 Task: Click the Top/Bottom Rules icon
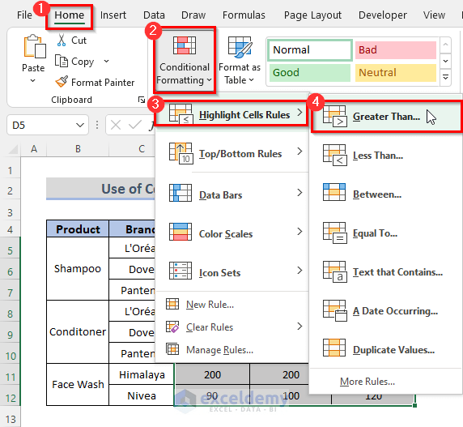tap(181, 153)
